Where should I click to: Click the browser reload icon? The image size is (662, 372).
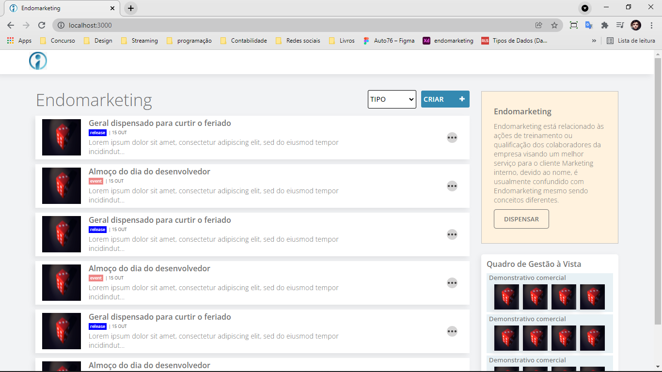[x=42, y=25]
